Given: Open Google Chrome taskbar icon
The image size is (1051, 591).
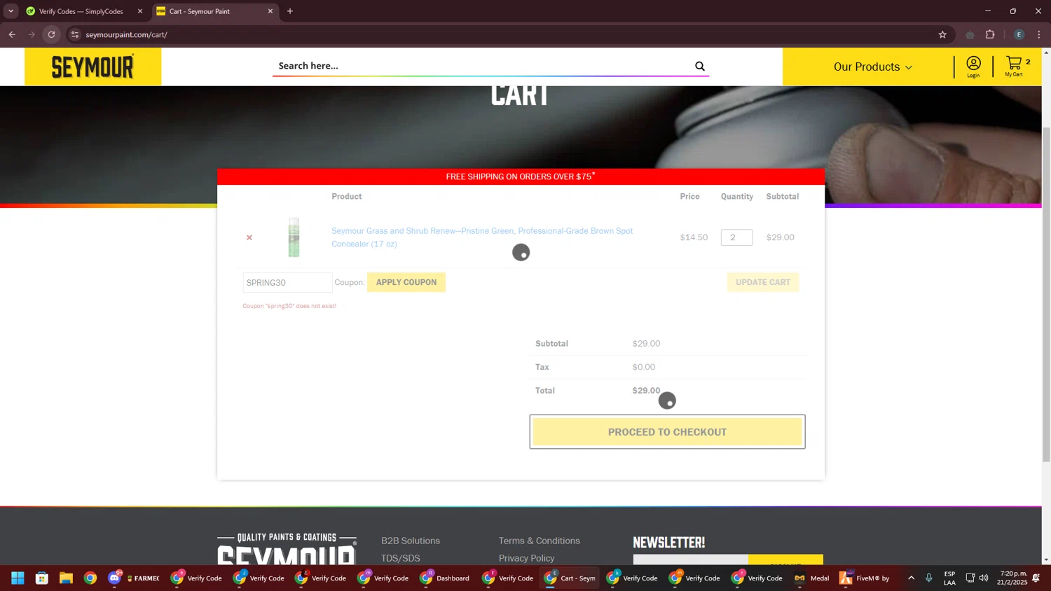Looking at the screenshot, I should [x=90, y=578].
